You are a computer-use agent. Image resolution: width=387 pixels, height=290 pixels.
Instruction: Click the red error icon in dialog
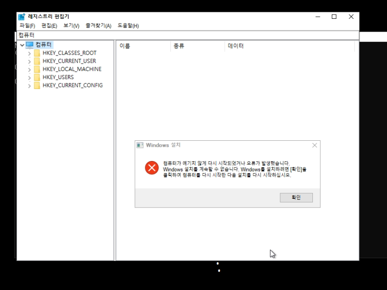pyautogui.click(x=152, y=168)
